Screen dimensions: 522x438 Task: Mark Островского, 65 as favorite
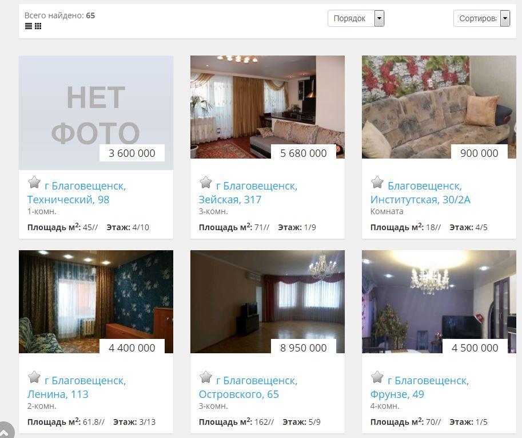pos(205,377)
